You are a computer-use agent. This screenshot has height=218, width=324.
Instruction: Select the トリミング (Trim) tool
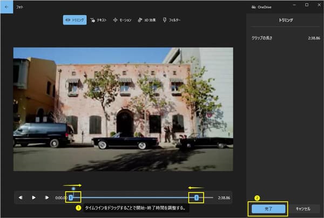(x=75, y=20)
